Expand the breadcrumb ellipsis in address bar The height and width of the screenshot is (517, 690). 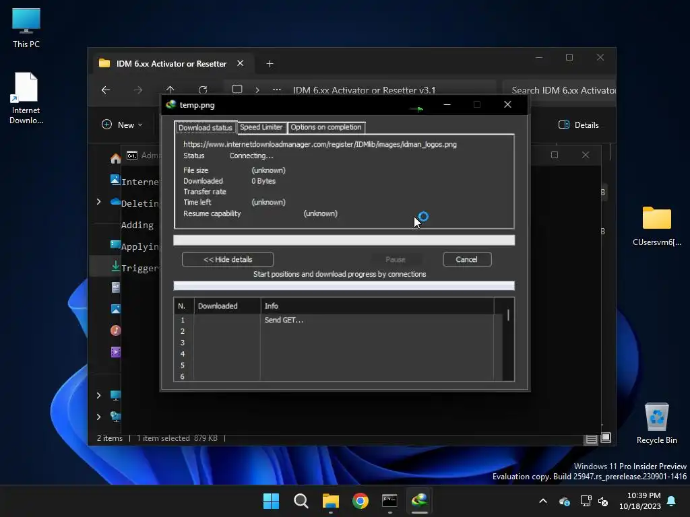click(277, 90)
